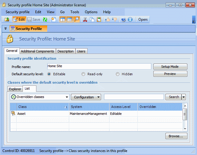This screenshot has width=197, height=155.
Task: Expand the Configuration dropdown button
Action: (86, 97)
